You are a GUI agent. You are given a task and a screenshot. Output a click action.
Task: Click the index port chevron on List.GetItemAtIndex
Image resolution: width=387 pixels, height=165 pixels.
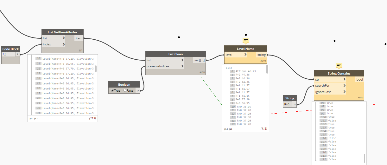64,44
